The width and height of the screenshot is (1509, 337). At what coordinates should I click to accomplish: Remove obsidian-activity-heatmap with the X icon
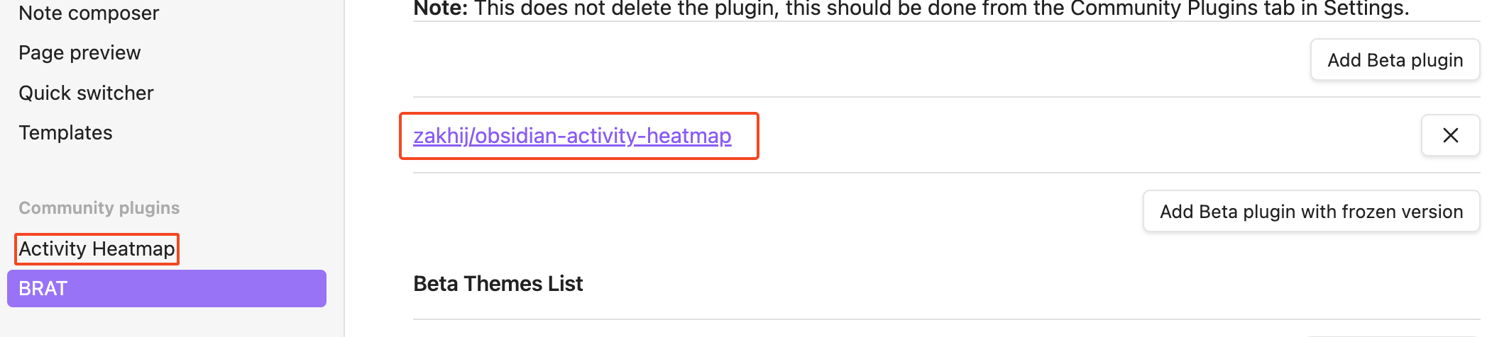point(1450,135)
